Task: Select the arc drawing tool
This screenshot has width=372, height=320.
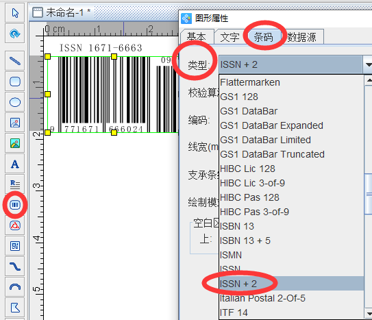Action: pyautogui.click(x=14, y=287)
